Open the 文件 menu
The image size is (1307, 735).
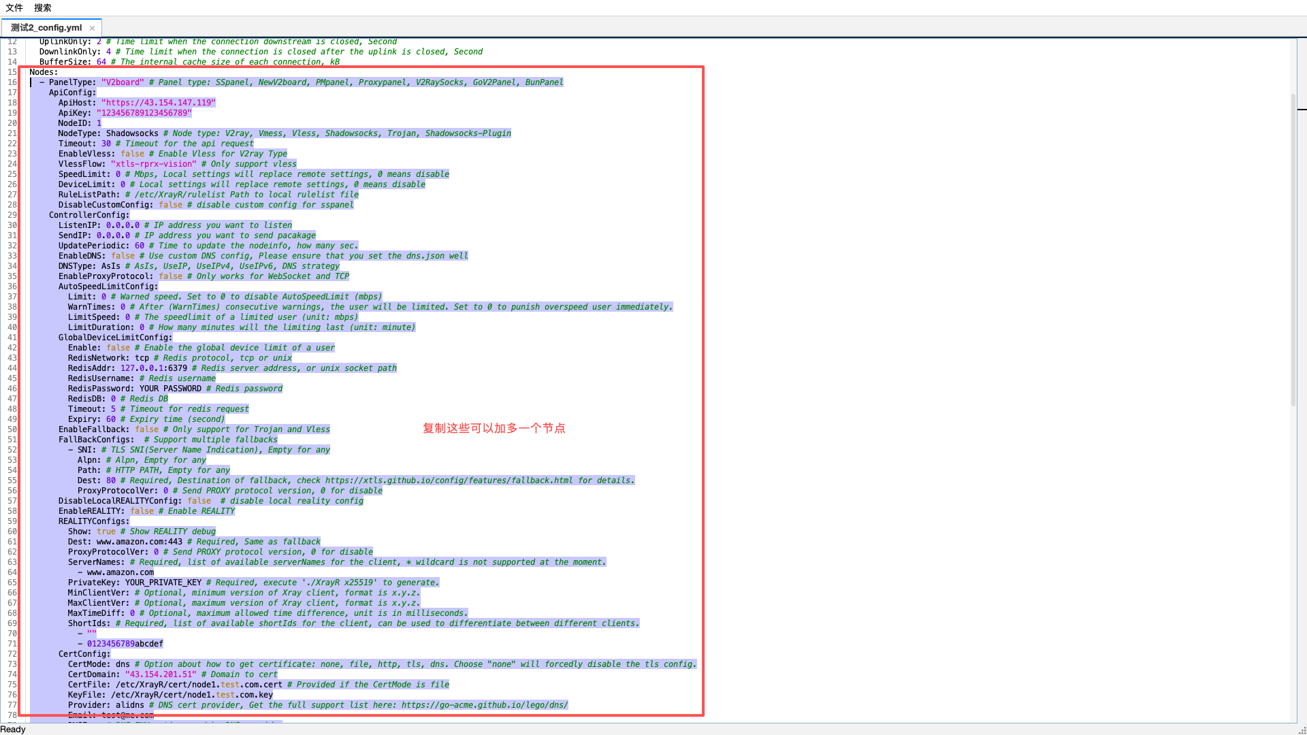[x=14, y=7]
